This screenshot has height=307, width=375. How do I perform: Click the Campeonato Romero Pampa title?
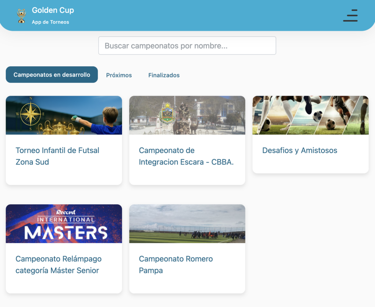click(176, 264)
